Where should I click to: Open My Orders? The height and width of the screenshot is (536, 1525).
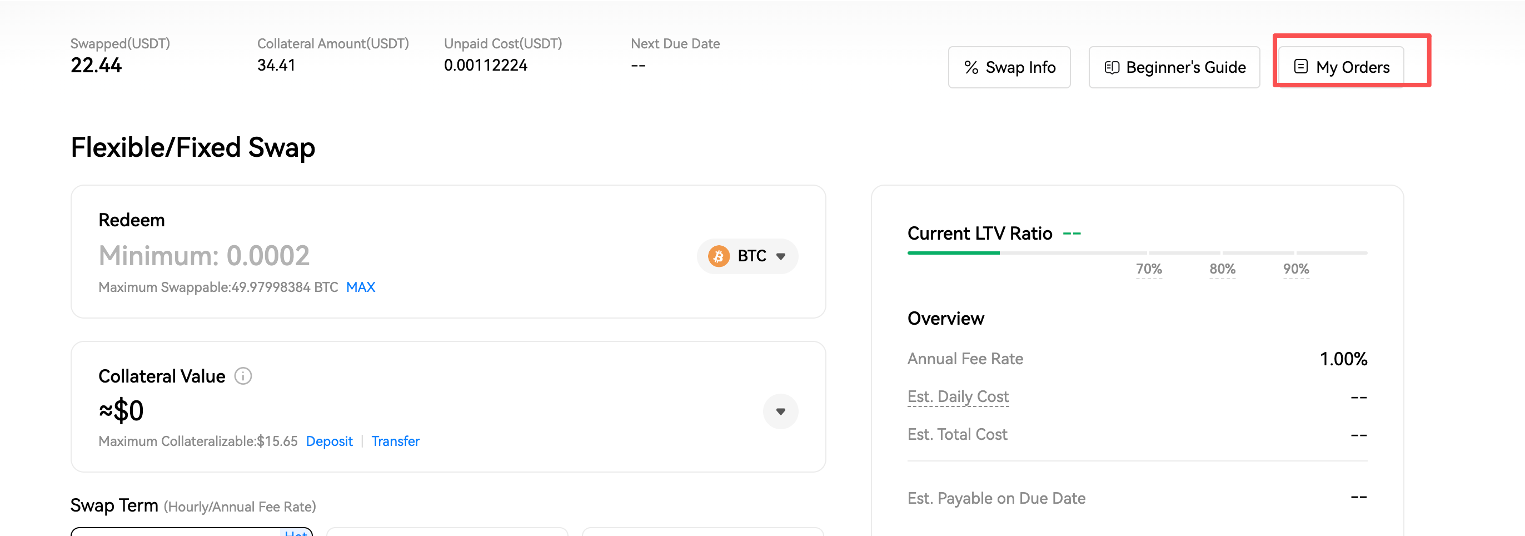(1342, 67)
